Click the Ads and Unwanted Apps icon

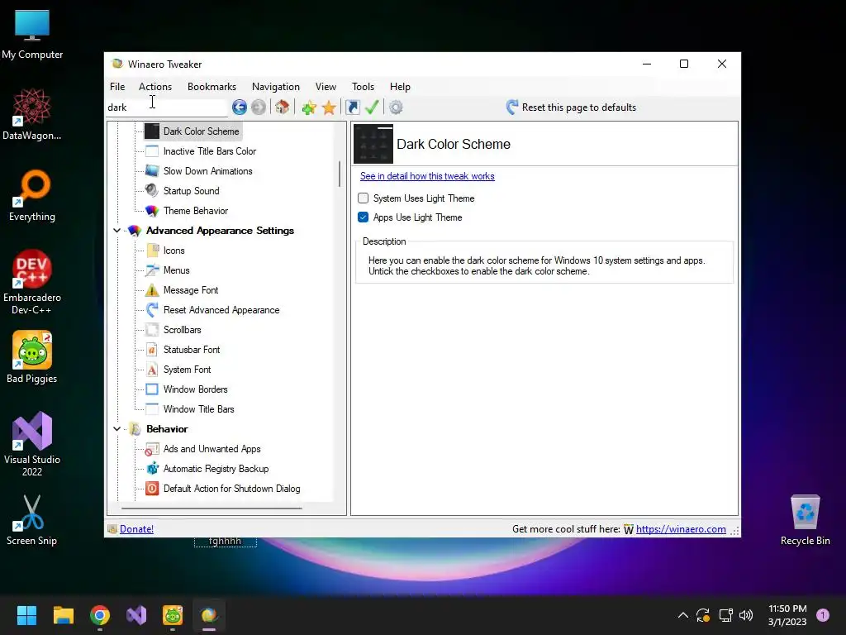coord(152,449)
